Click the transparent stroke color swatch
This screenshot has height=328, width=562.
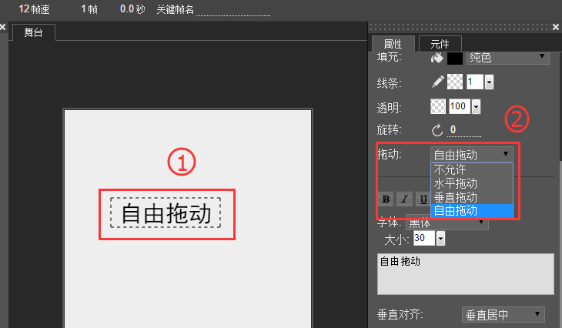coord(455,82)
